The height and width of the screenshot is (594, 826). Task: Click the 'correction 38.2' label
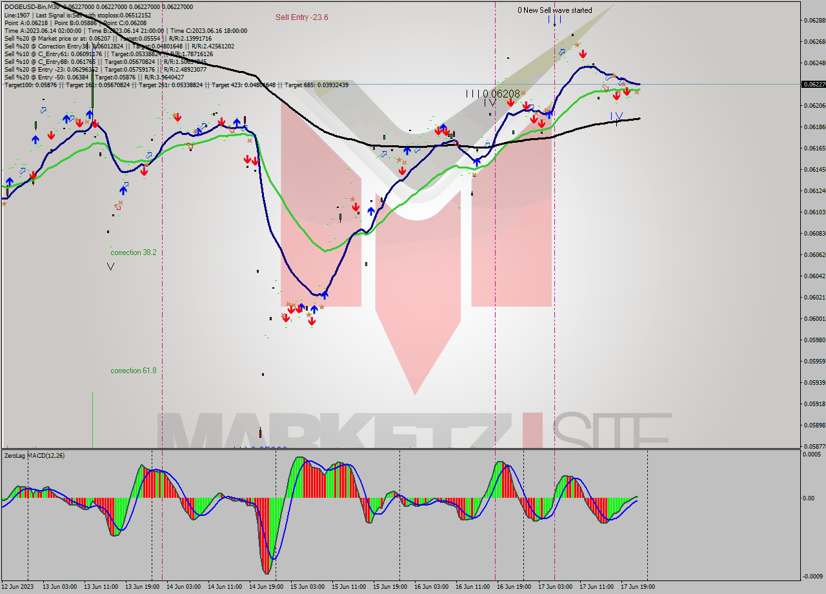(x=134, y=252)
